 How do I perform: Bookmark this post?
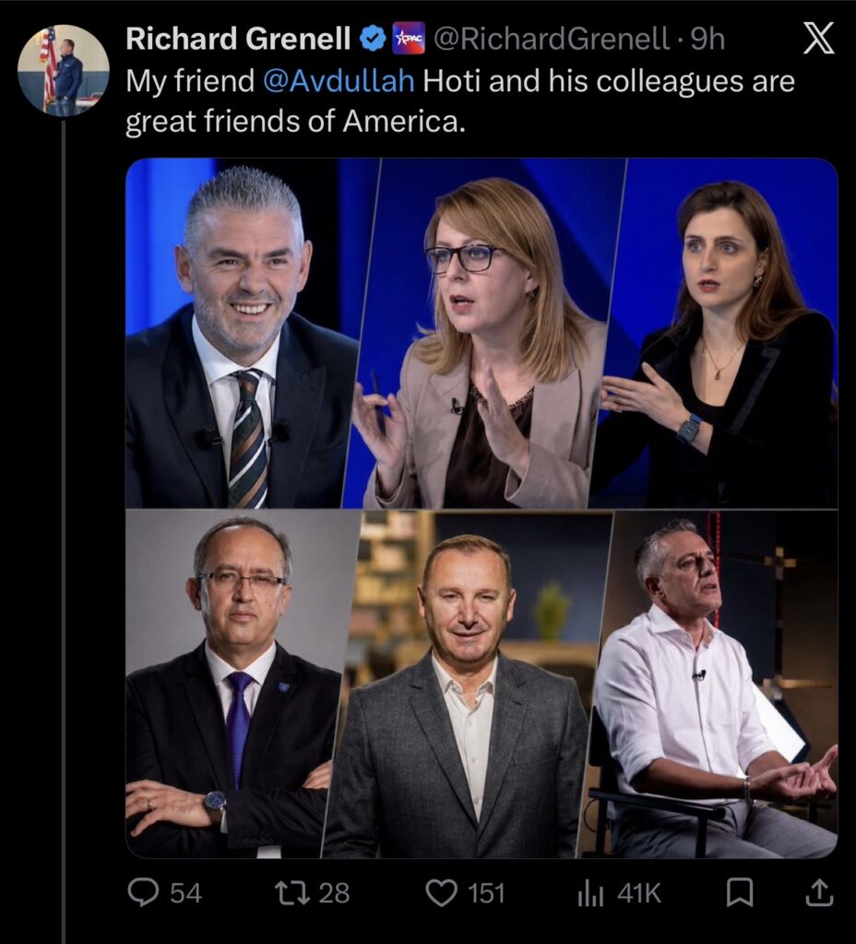740,892
